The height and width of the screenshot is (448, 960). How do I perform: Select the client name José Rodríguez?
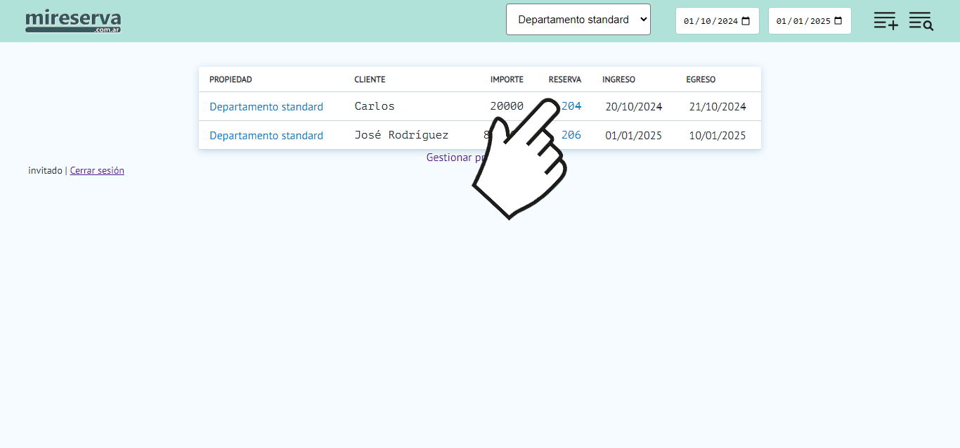tap(401, 135)
